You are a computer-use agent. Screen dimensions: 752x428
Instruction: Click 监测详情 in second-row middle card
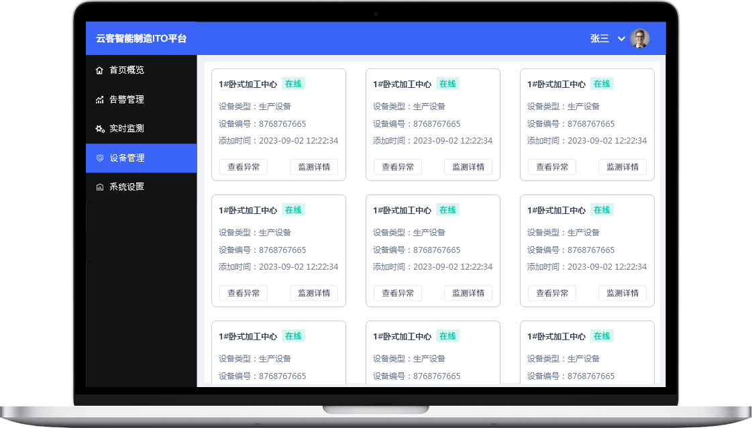point(468,293)
